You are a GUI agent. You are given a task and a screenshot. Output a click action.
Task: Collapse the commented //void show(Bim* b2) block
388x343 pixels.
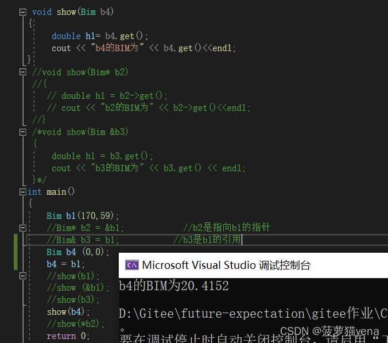(x=23, y=72)
